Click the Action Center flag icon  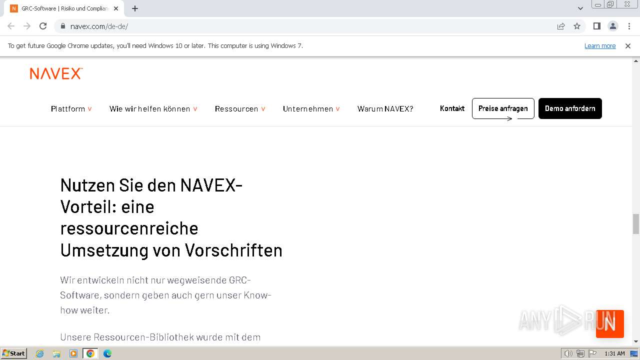tap(592, 353)
